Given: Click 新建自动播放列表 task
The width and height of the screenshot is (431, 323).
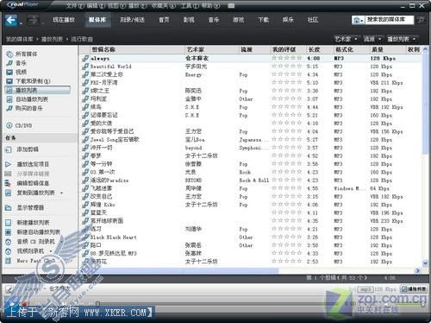Looking at the screenshot, I should 33,232.
